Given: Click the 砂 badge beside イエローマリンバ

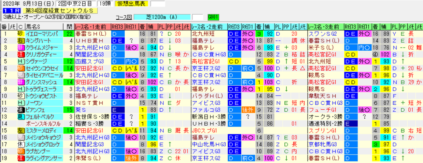Looking at the screenshot, I should coord(20,34).
